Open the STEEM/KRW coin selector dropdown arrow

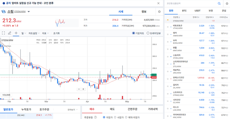tap(29, 11)
